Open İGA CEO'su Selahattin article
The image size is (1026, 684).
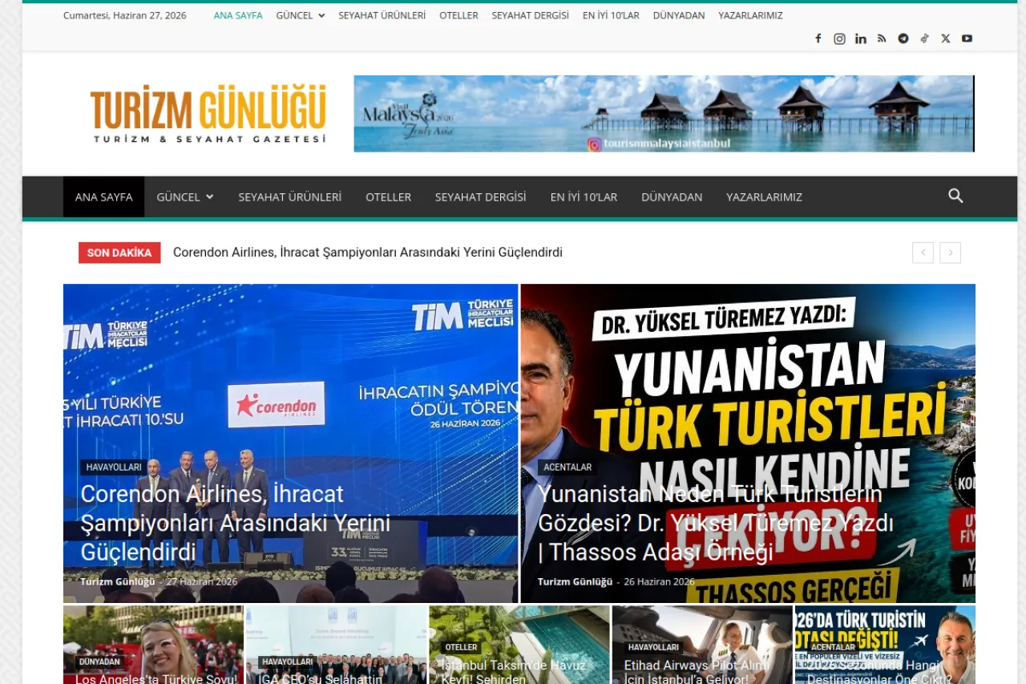(x=321, y=678)
